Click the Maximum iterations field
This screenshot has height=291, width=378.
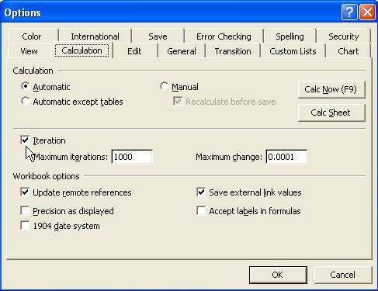point(132,157)
